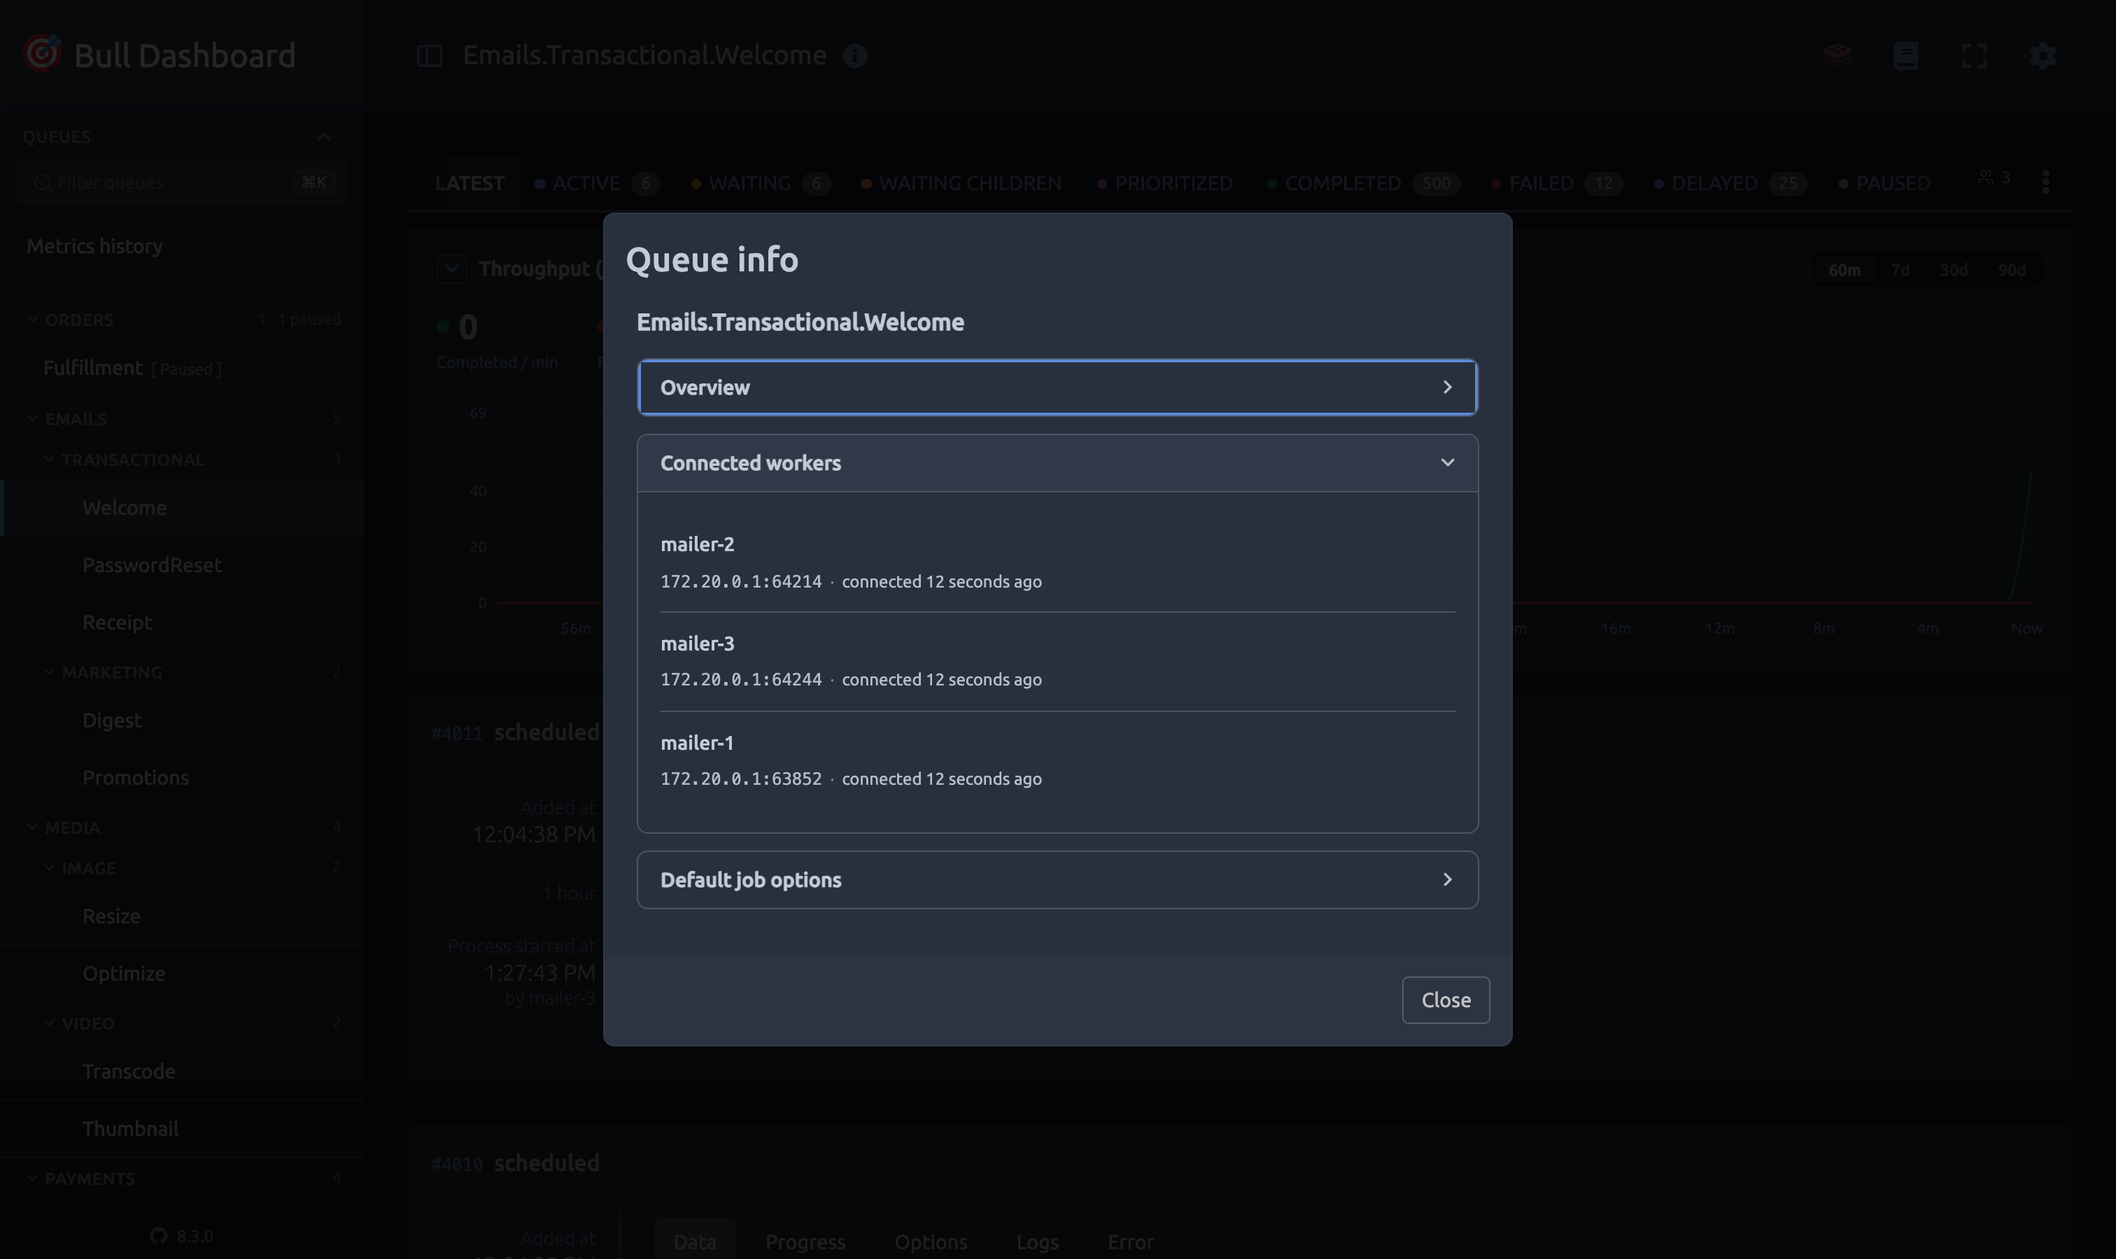Switch to the WAITING tab
Screen dimensions: 2116x1259
[761, 183]
